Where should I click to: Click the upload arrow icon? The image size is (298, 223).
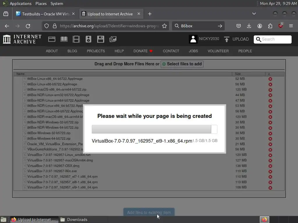[x=226, y=39]
